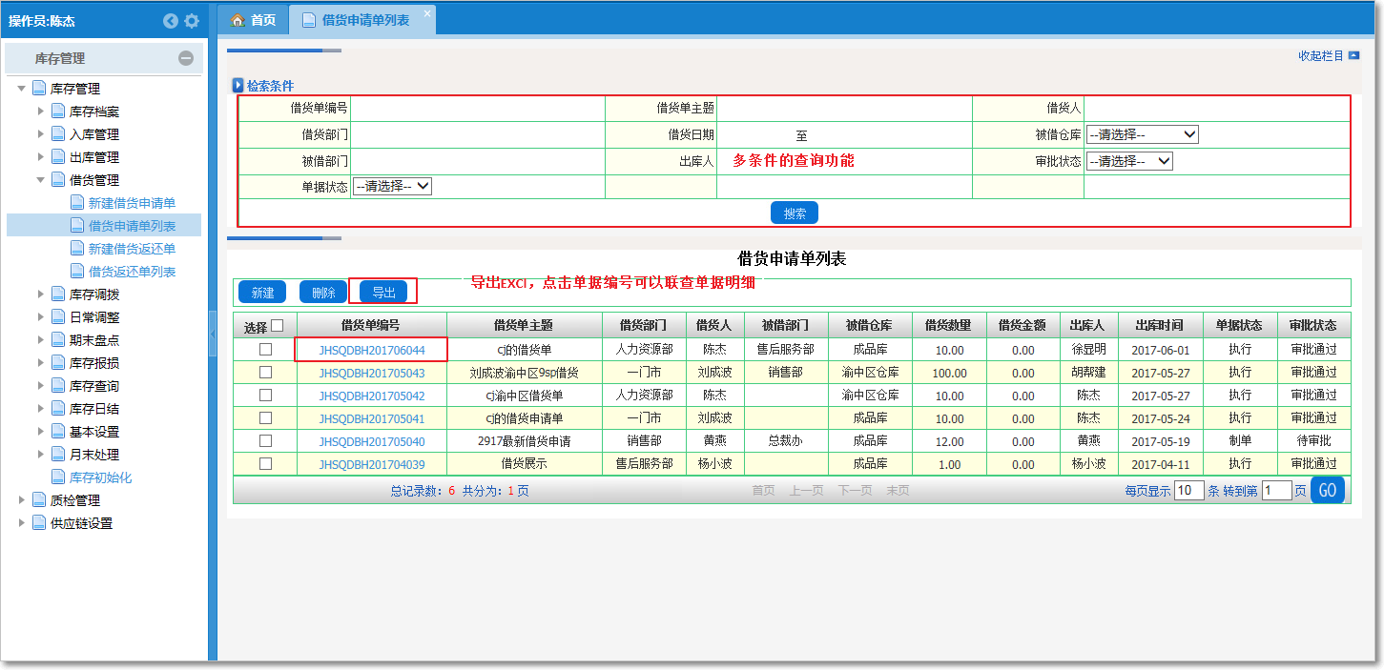Click the 导出 export button
The width and height of the screenshot is (1384, 670).
click(x=383, y=293)
